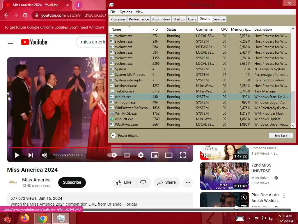The height and width of the screenshot is (224, 298).
Task: Sort by the User name column
Action: pyautogui.click(x=206, y=29)
